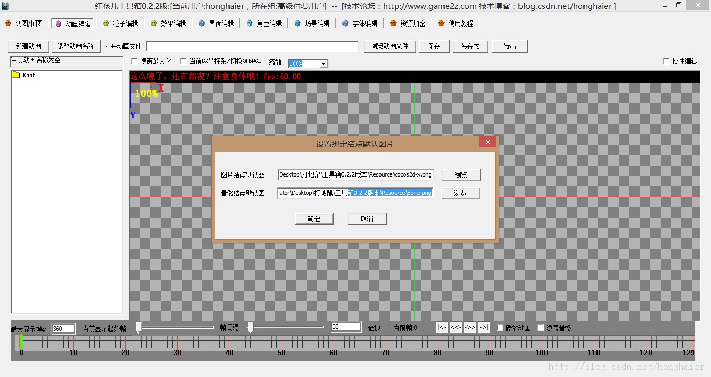Click timeline frame marker 20
Screen dimensions: 711x377
[x=125, y=353]
